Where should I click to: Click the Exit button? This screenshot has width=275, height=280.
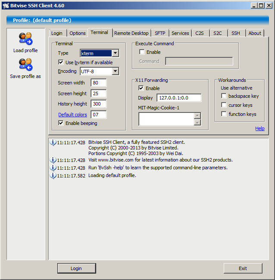[243, 268]
